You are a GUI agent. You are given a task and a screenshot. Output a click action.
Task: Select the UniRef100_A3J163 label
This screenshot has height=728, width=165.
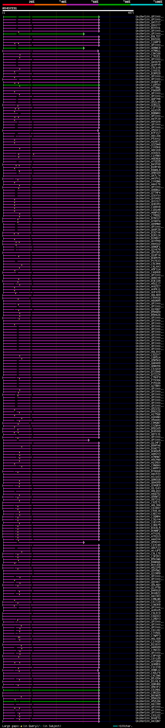(148, 477)
